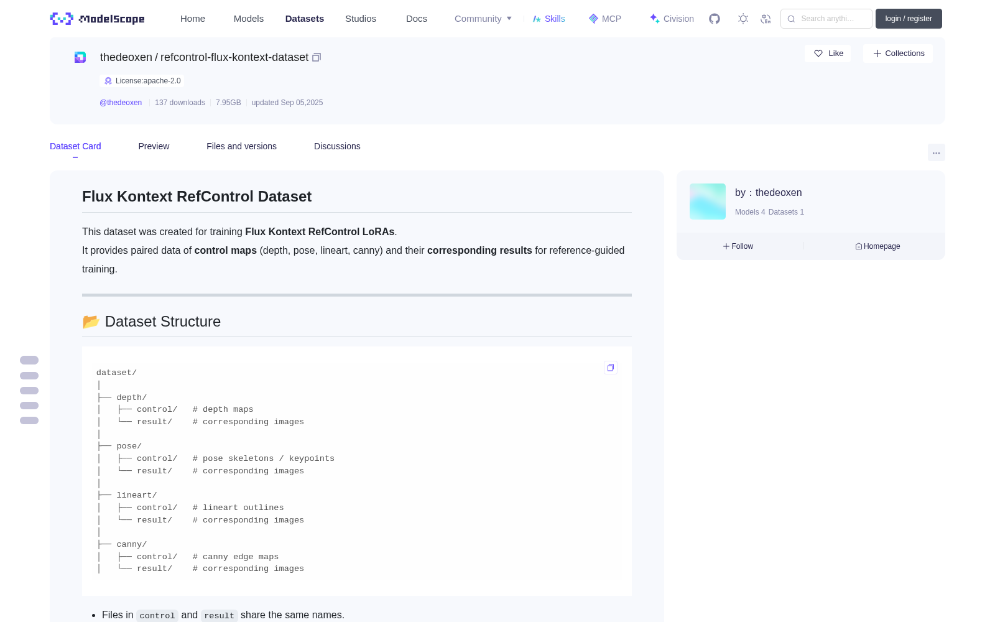This screenshot has height=622, width=995.
Task: Copy the dataset structure code block
Action: (x=611, y=368)
